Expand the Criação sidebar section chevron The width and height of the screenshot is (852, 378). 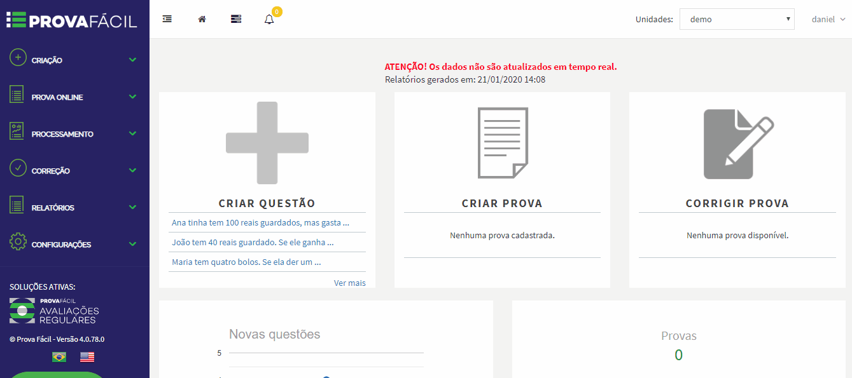[132, 60]
